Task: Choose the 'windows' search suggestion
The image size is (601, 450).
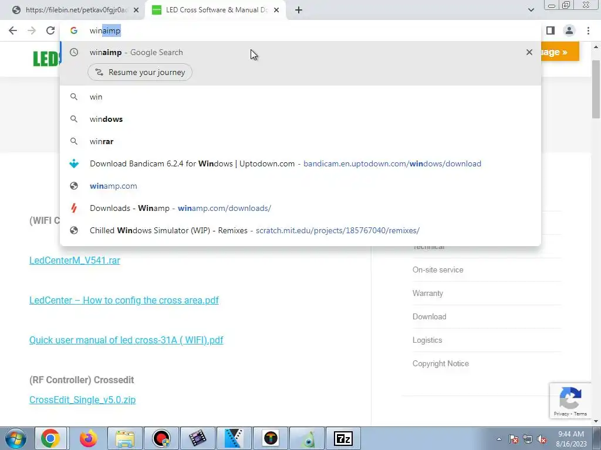Action: tap(300, 119)
